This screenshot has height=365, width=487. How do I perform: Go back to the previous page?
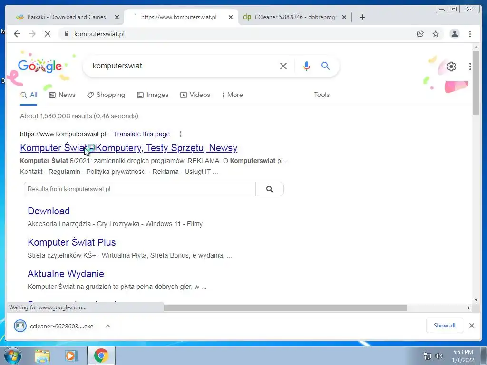point(17,34)
